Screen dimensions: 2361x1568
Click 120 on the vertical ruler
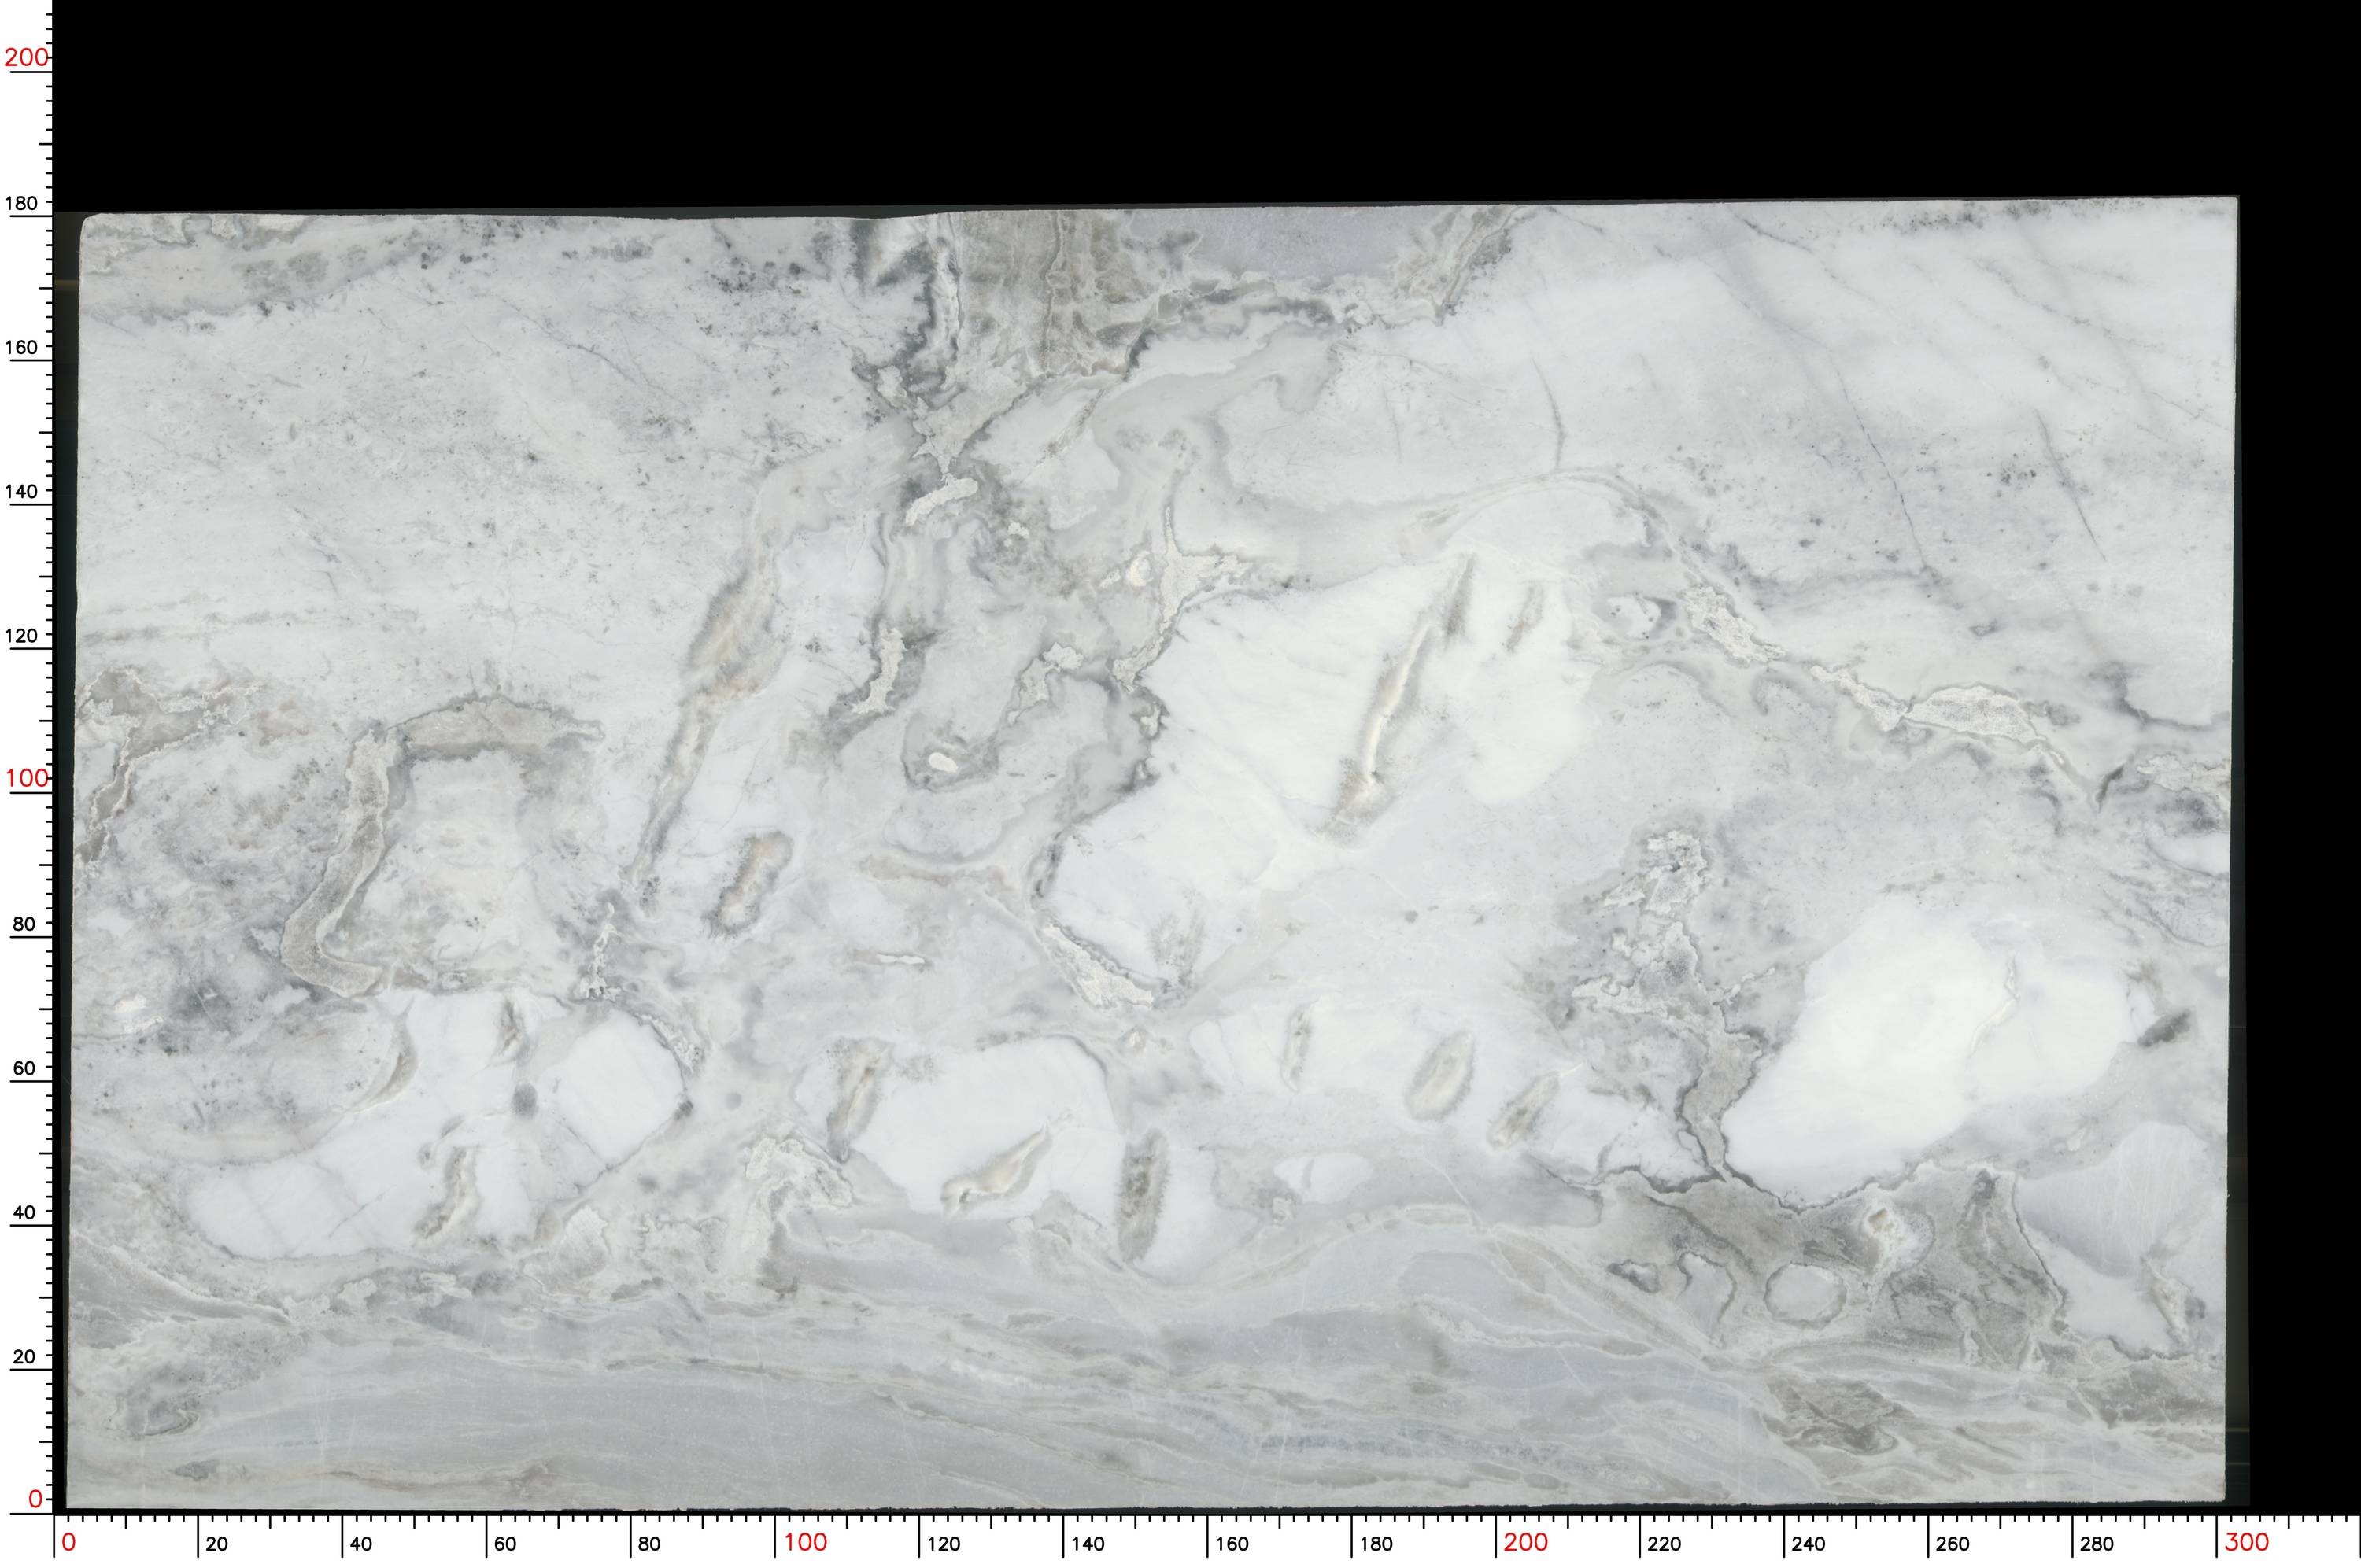tap(22, 635)
